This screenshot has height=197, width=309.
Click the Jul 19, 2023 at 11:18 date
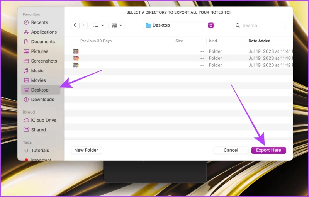point(271,58)
